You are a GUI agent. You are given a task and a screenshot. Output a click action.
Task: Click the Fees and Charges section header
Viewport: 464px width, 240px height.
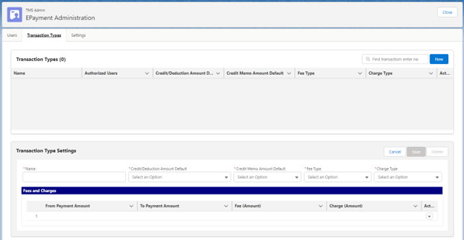point(232,190)
